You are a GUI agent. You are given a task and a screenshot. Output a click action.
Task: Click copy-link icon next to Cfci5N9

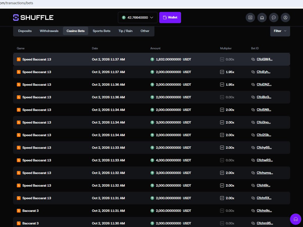click(x=253, y=110)
